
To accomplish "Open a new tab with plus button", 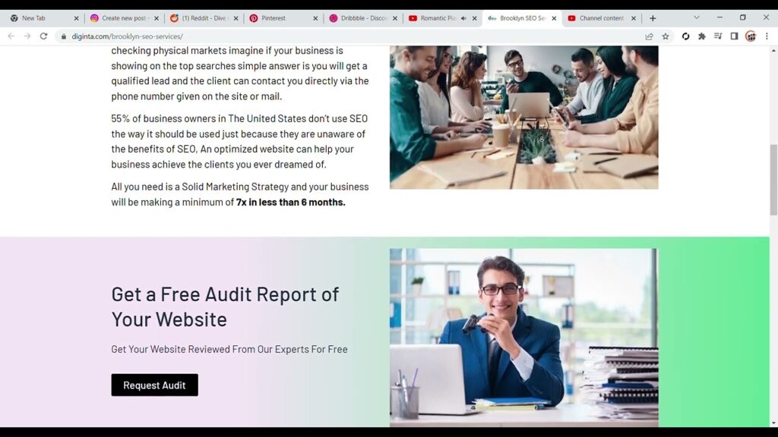I will (x=653, y=18).
